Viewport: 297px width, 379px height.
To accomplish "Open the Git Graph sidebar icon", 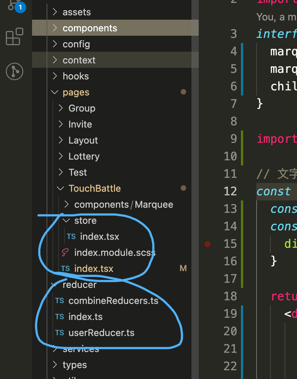I will coord(15,71).
